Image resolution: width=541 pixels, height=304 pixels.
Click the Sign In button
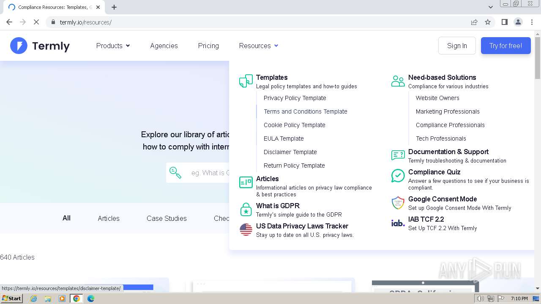pyautogui.click(x=457, y=46)
